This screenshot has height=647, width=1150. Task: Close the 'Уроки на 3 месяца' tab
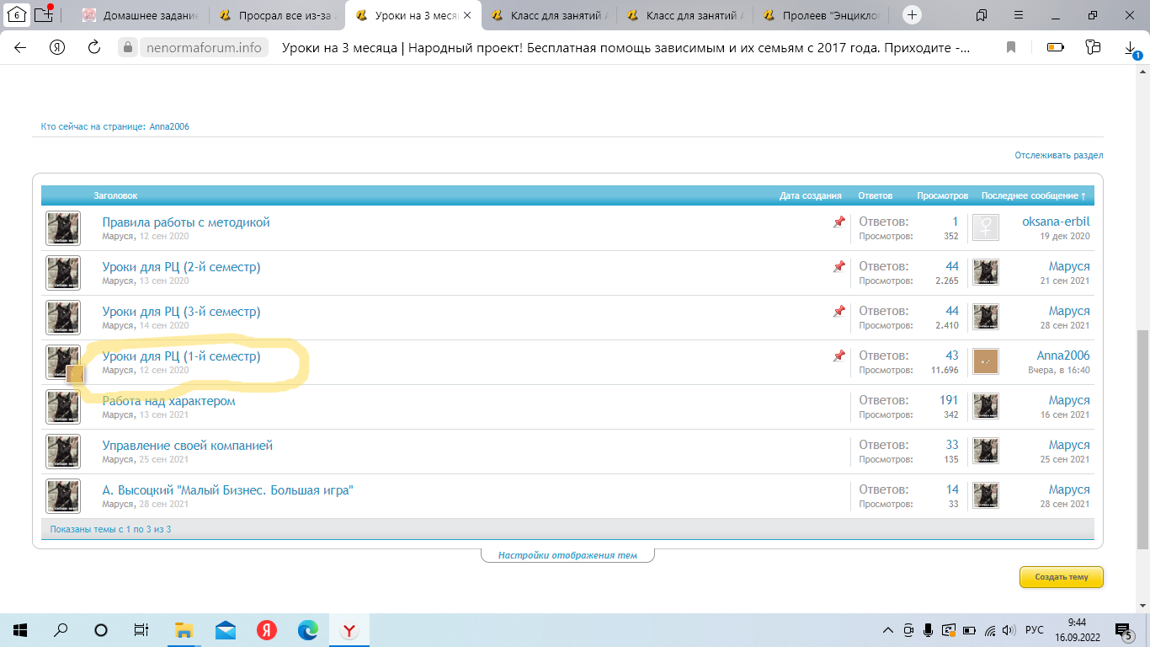467,15
